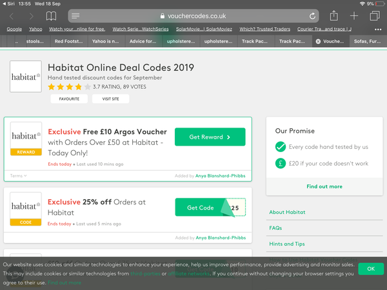The image size is (387, 290).
Task: Open Courier Tra...and trace bookmark
Action: coord(324,29)
